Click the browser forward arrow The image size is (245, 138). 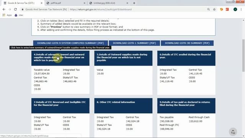pyautogui.click(x=10, y=9)
